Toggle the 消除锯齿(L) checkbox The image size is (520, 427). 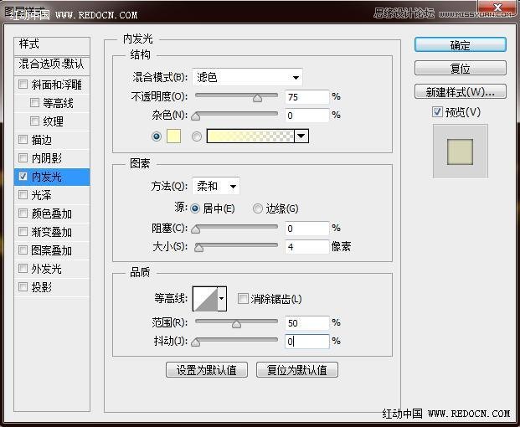click(243, 298)
